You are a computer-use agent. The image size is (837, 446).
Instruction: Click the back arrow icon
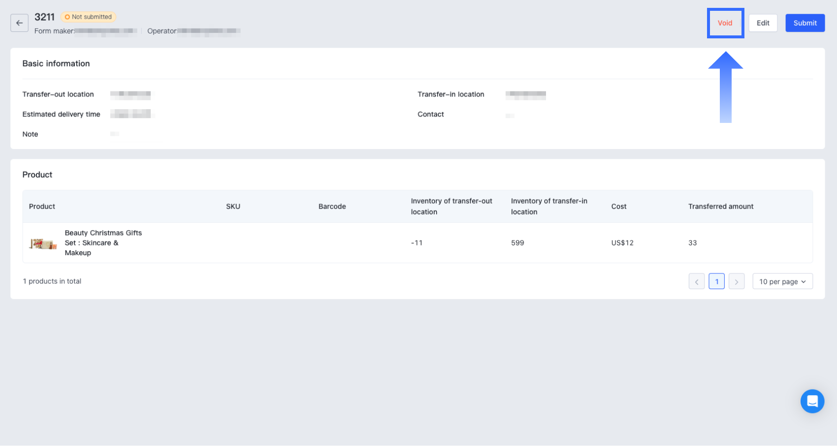point(19,23)
